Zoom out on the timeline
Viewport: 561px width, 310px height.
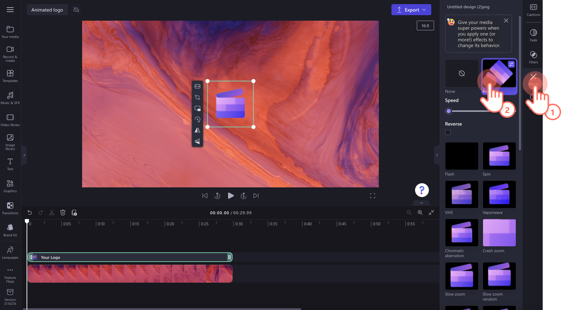tap(409, 213)
